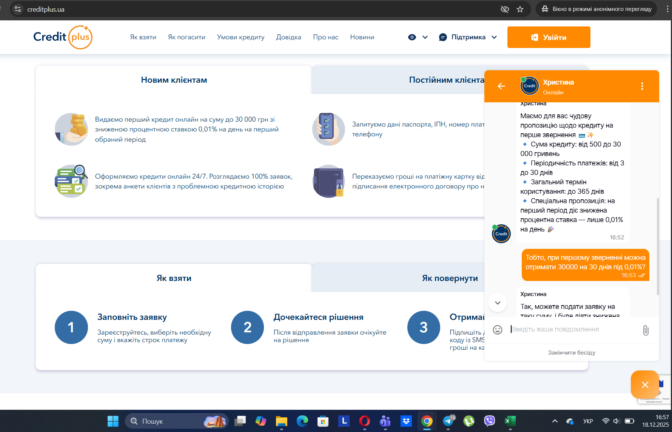The height and width of the screenshot is (432, 672).
Task: Expand the chevron next to the eye icon
Action: click(425, 37)
